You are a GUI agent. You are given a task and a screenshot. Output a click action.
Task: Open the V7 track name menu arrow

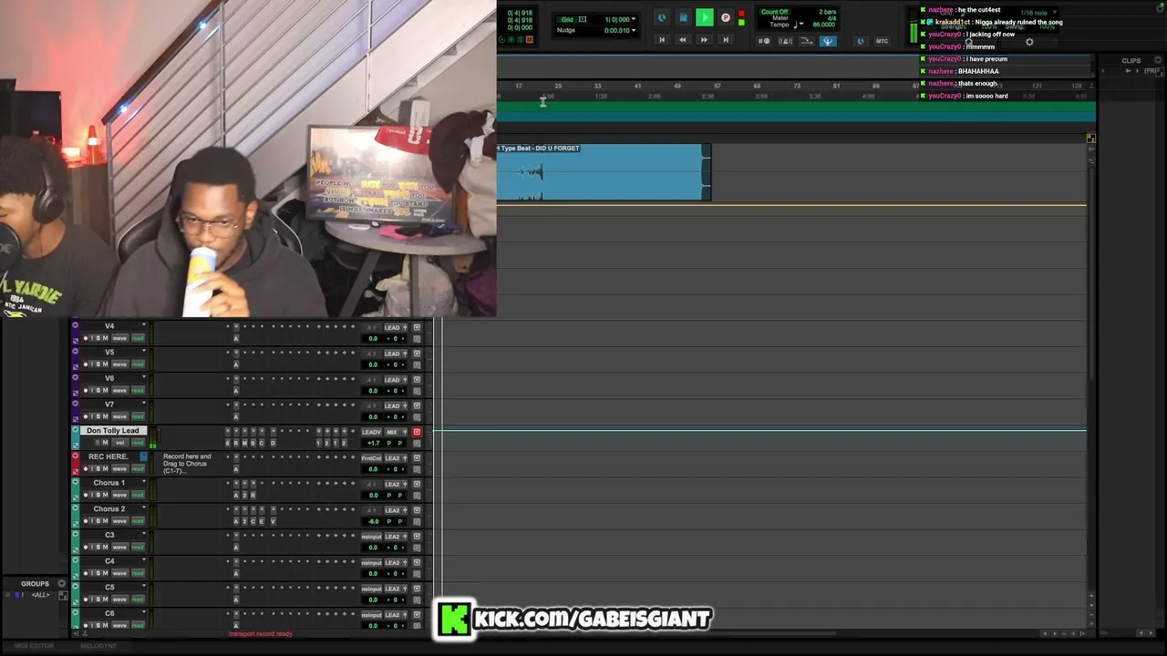pos(143,404)
